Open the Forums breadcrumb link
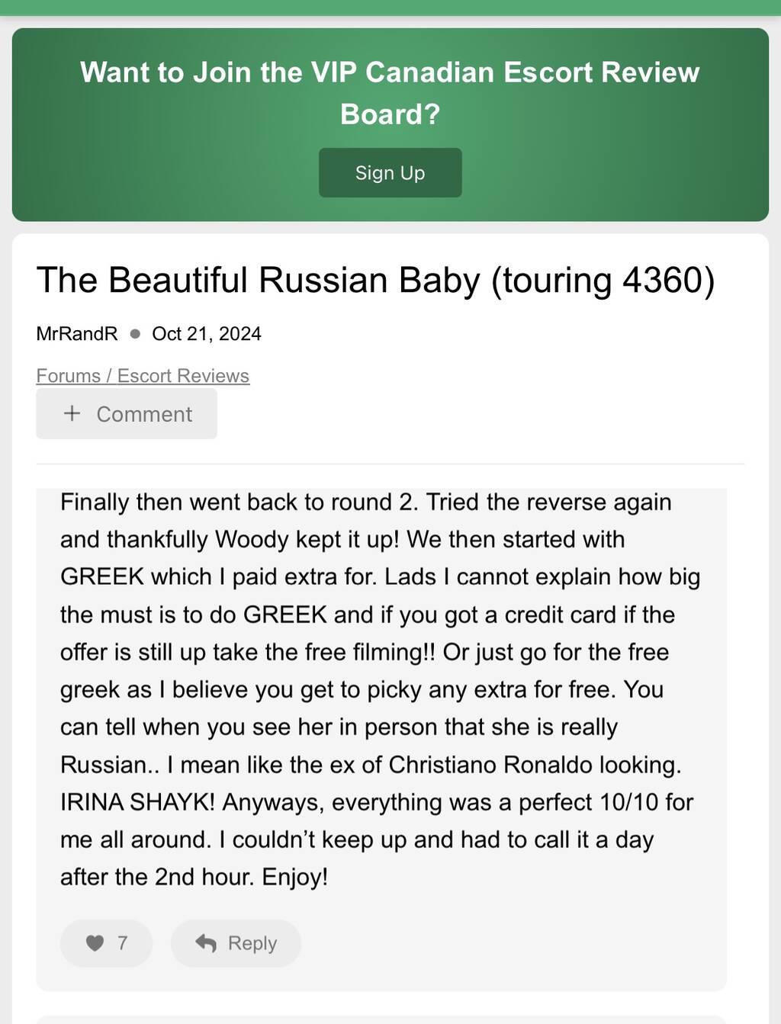Image resolution: width=781 pixels, height=1024 pixels. (68, 376)
